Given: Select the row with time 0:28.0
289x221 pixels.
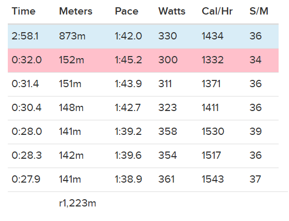Looking at the screenshot, I should pos(143,132).
